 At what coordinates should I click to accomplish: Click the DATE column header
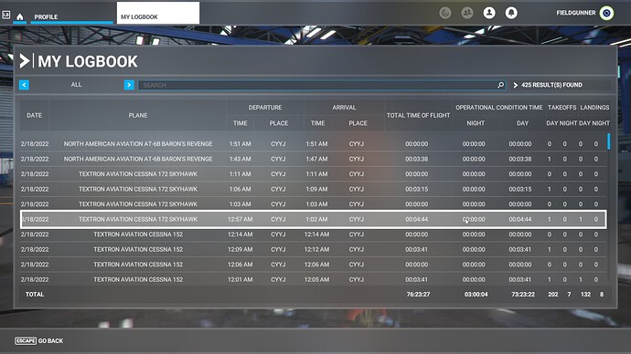click(34, 115)
